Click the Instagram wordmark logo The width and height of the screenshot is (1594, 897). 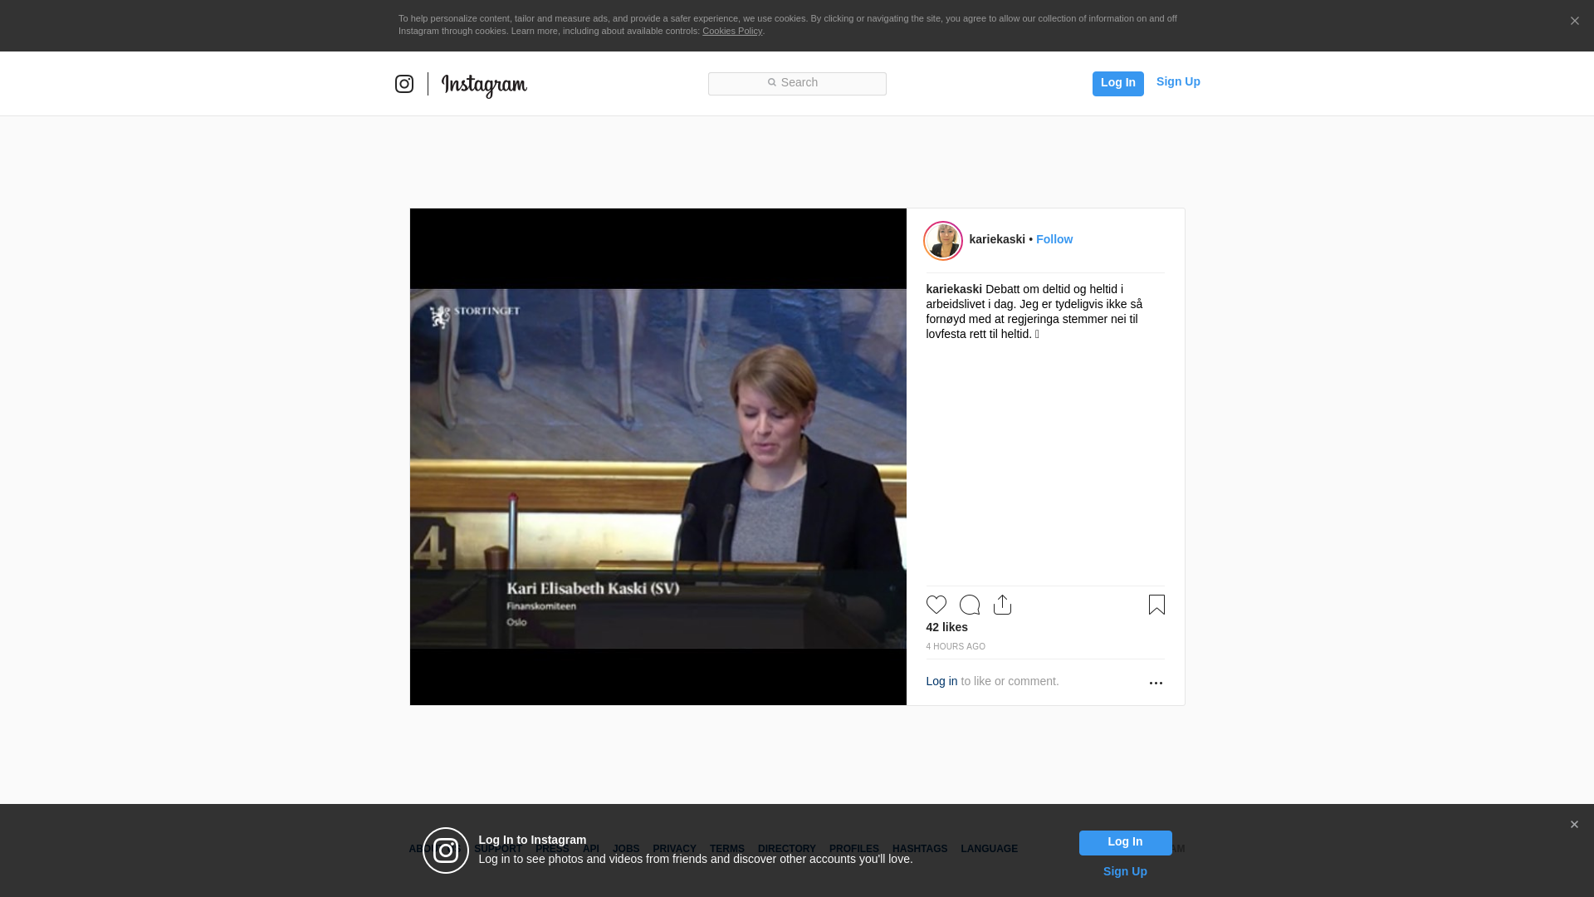pyautogui.click(x=484, y=85)
